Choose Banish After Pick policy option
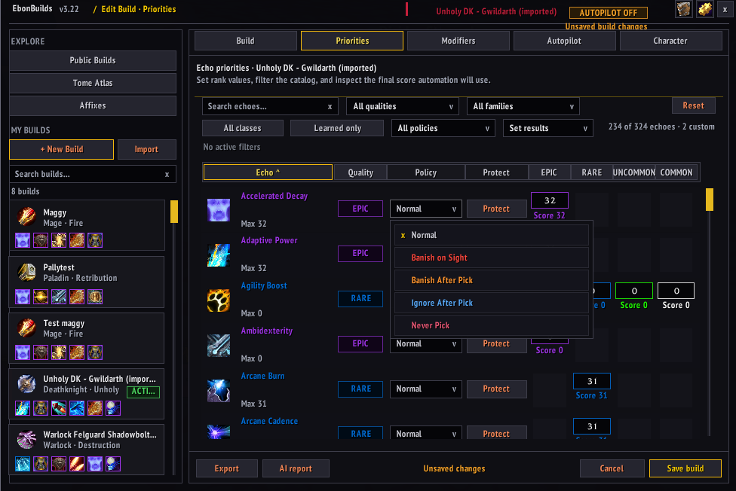The height and width of the screenshot is (491, 736). [492, 280]
